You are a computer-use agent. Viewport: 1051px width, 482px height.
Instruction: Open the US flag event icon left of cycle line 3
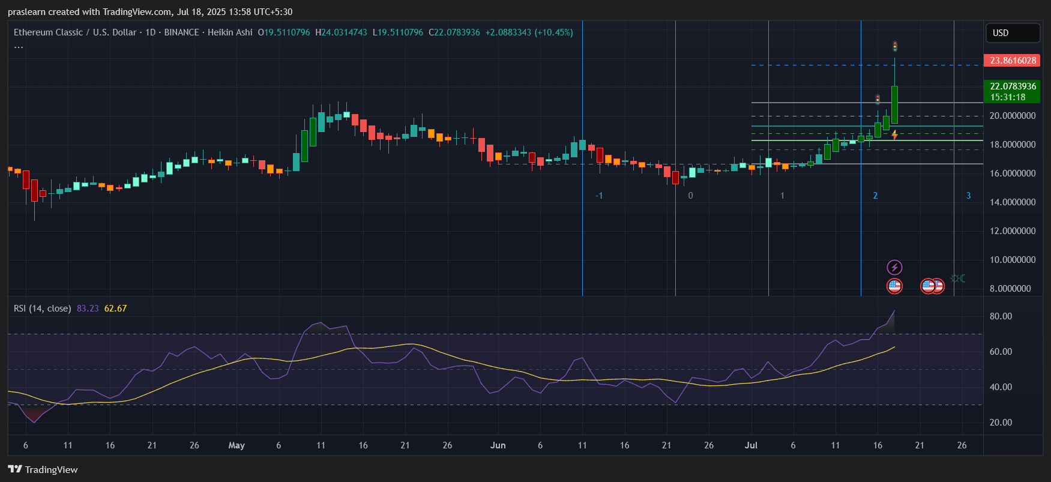928,286
